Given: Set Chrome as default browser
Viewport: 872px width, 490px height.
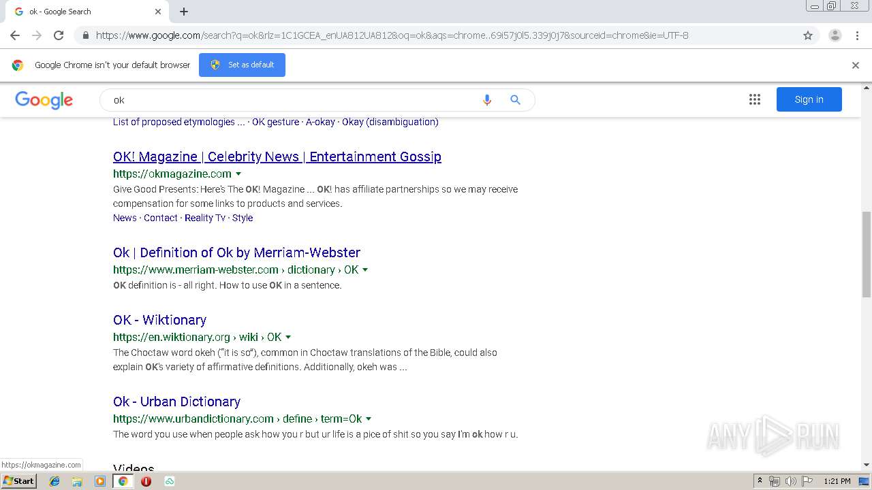Looking at the screenshot, I should click(x=242, y=65).
